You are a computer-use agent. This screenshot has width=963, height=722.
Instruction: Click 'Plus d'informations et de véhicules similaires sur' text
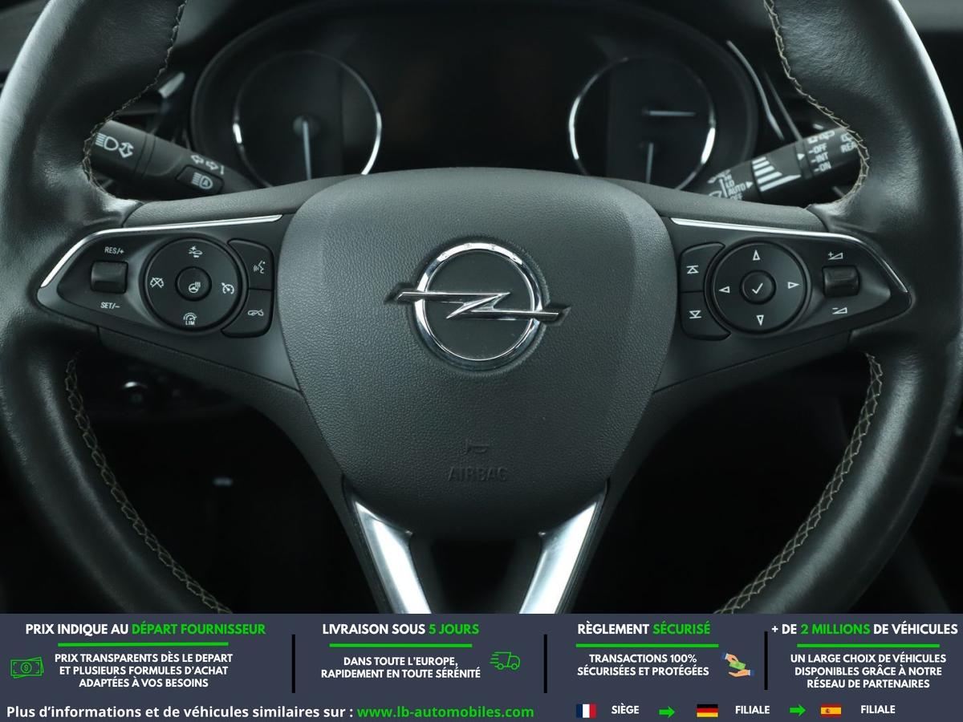point(179,712)
